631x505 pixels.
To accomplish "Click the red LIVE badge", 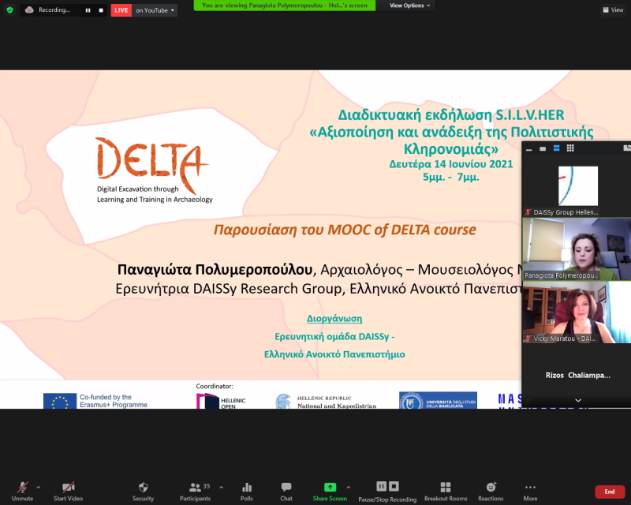I will tap(121, 10).
